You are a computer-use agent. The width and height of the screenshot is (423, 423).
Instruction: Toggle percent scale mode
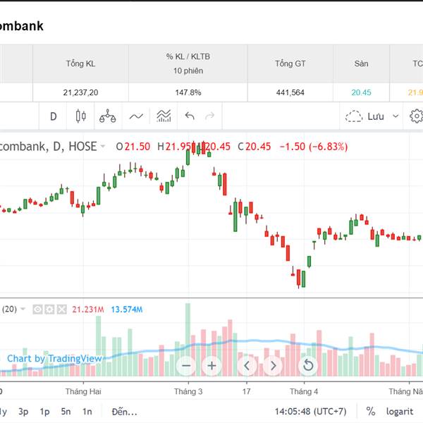click(x=371, y=412)
